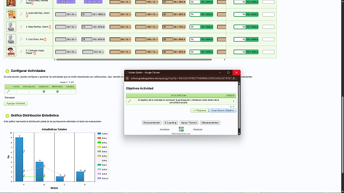Collapse the Configurar Actividades section icon
This screenshot has height=193, width=344.
tap(7, 71)
